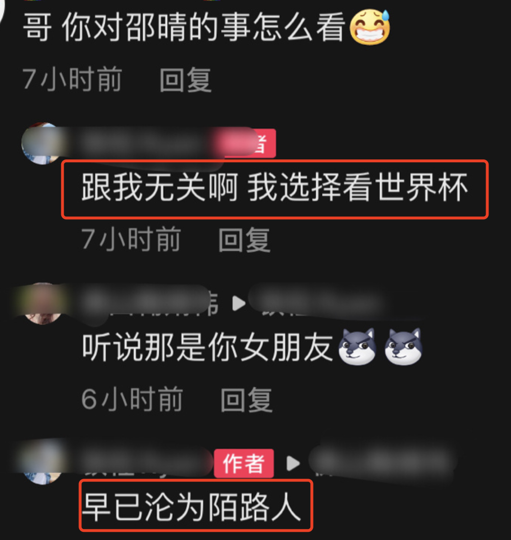
Task: Tap 回复 under 哥 你对邵晴的事怎么看 comment
Action: 185,80
